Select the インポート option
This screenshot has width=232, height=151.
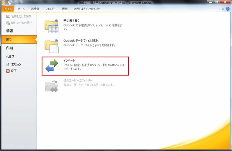click(x=85, y=66)
